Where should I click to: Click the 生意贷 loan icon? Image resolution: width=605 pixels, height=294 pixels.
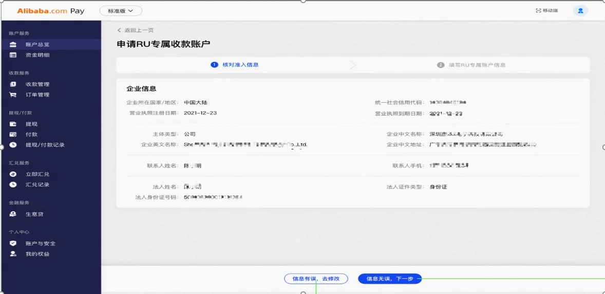(x=13, y=214)
